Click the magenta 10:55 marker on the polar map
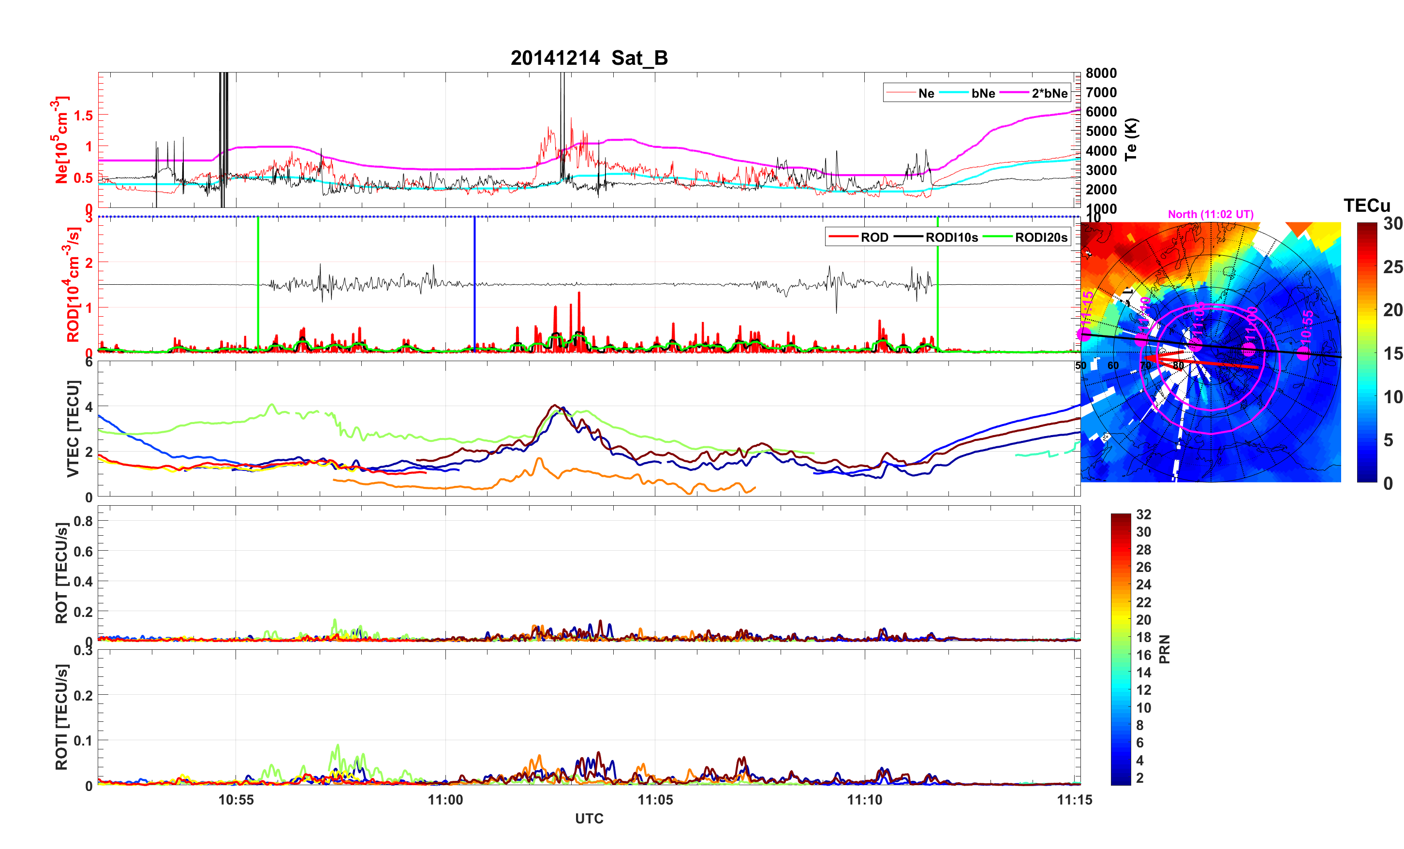This screenshot has width=1404, height=849. [x=1303, y=354]
